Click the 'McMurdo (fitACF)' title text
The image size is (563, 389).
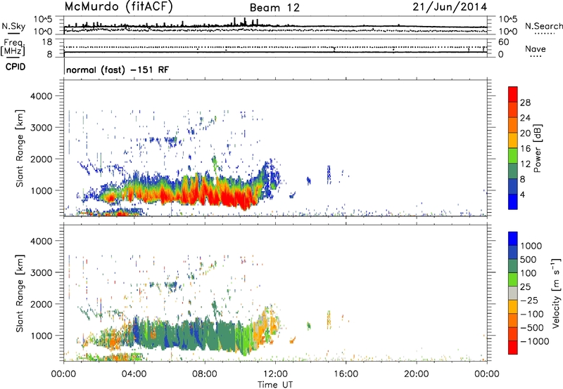point(118,7)
